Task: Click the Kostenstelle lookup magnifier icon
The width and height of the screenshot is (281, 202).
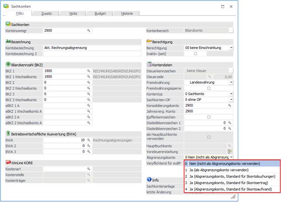Action: click(x=88, y=174)
